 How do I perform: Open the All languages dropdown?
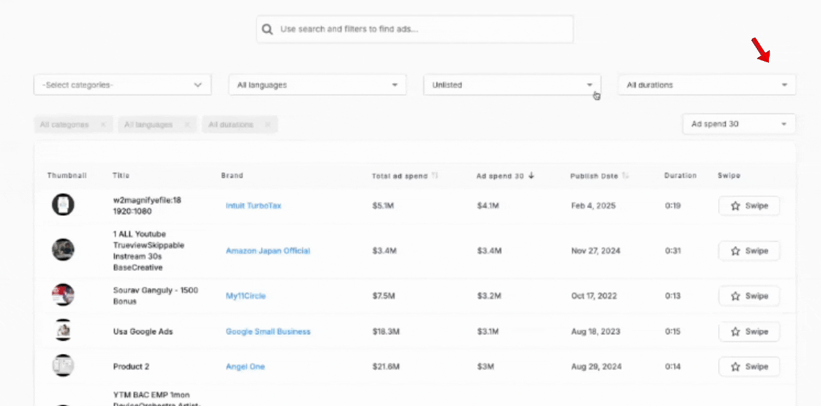pyautogui.click(x=317, y=84)
